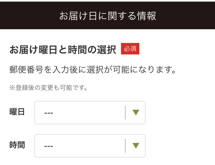
Task: Click the '---' placeholder in 時間 select
Action: [48, 146]
